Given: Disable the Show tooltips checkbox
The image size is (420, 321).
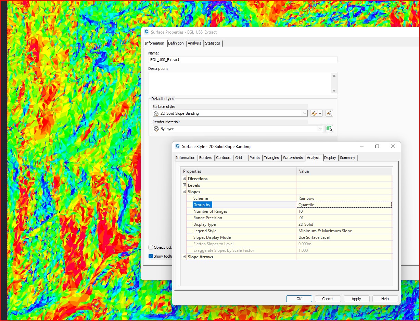Looking at the screenshot, I should pos(151,256).
